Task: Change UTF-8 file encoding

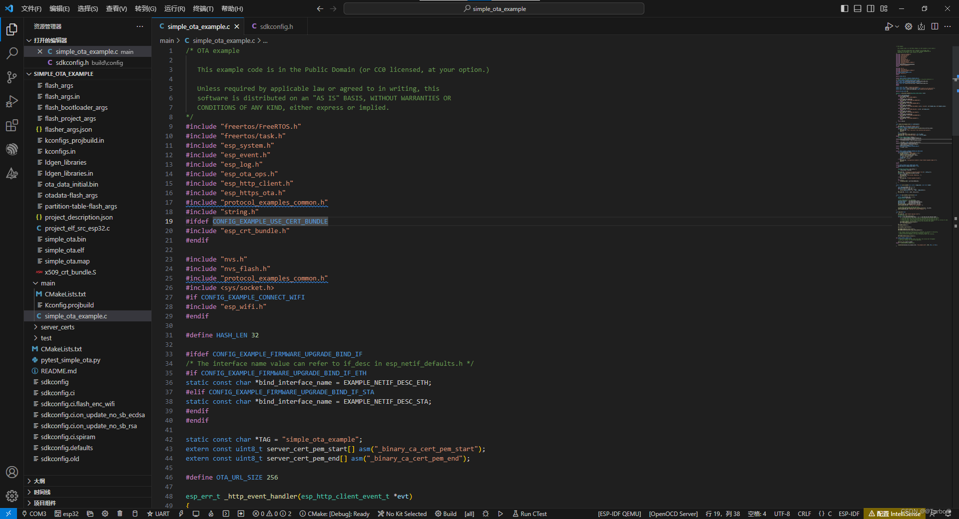Action: pos(782,514)
